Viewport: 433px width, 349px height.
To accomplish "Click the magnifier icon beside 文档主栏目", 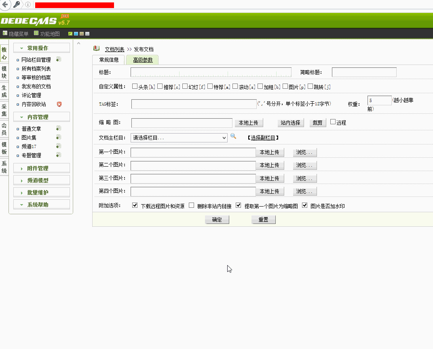I will (x=233, y=137).
